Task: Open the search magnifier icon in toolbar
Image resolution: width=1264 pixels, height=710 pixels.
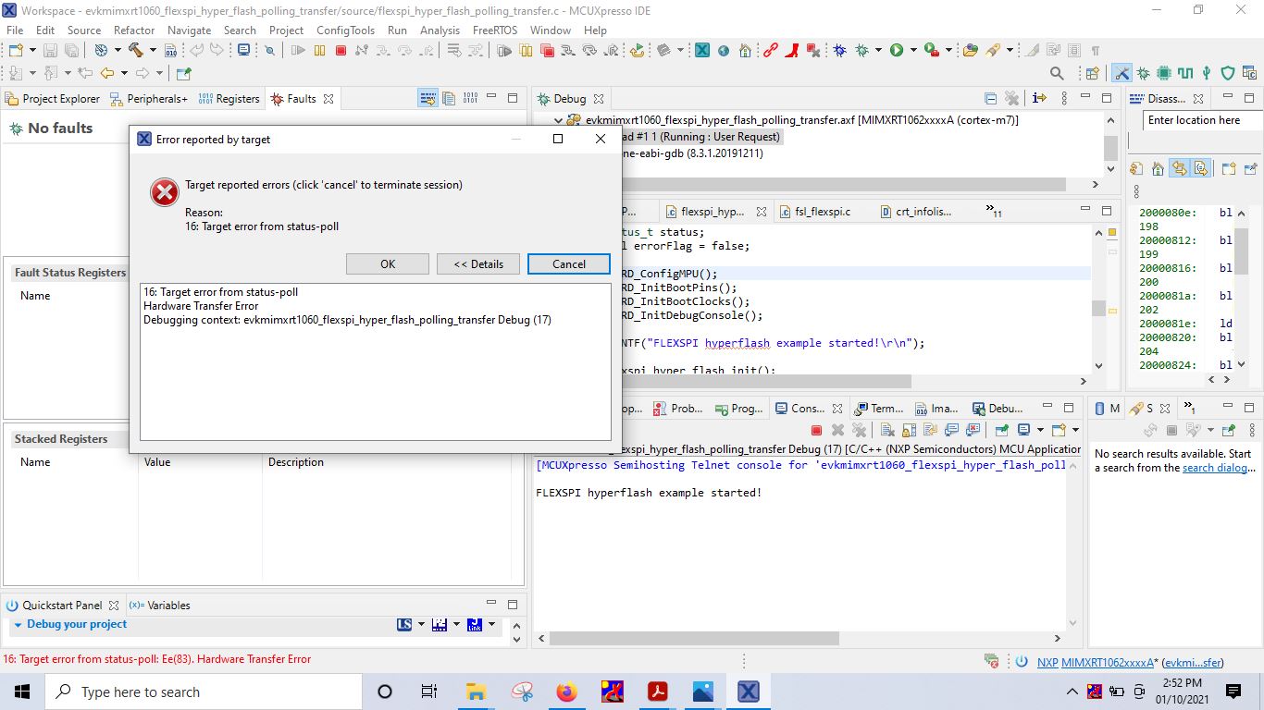Action: point(1057,73)
